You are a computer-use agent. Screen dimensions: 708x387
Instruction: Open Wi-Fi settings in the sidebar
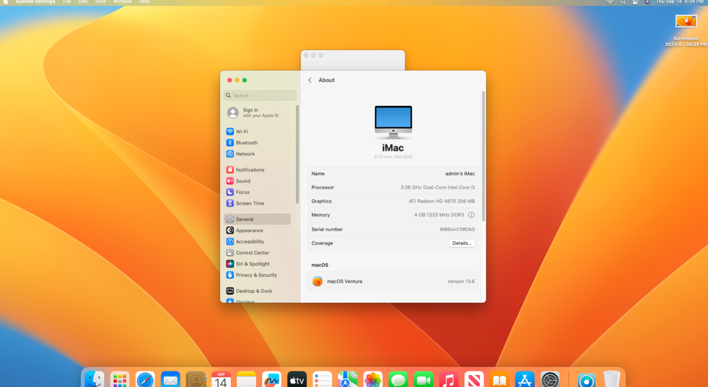pyautogui.click(x=241, y=131)
